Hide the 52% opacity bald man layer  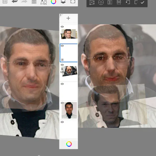point(62,65)
